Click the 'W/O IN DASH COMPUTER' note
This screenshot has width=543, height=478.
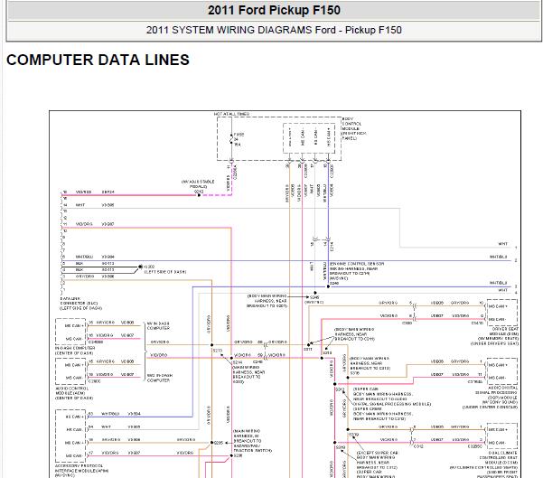click(159, 378)
